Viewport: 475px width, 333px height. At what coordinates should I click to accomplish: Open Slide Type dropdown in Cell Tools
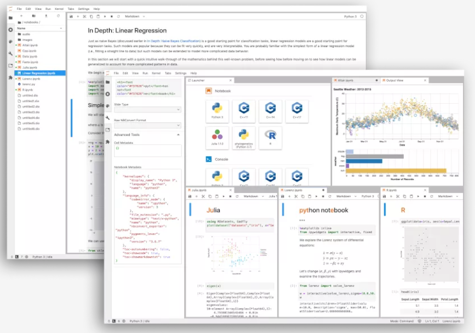(147, 110)
